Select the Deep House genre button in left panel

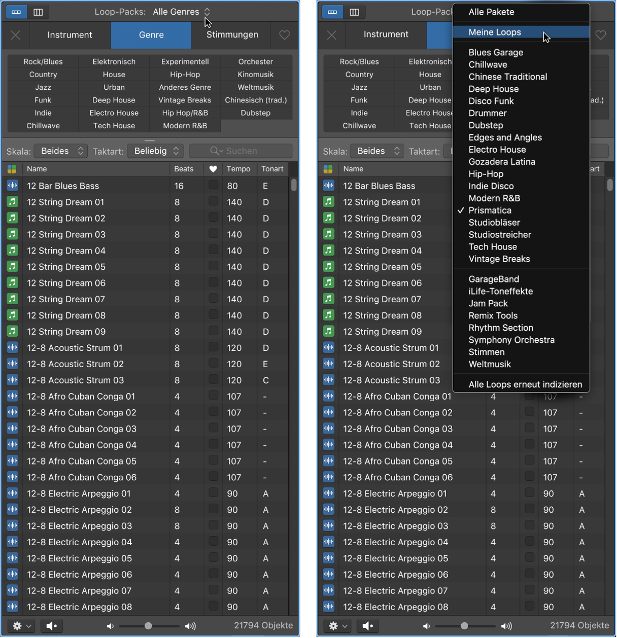point(114,100)
